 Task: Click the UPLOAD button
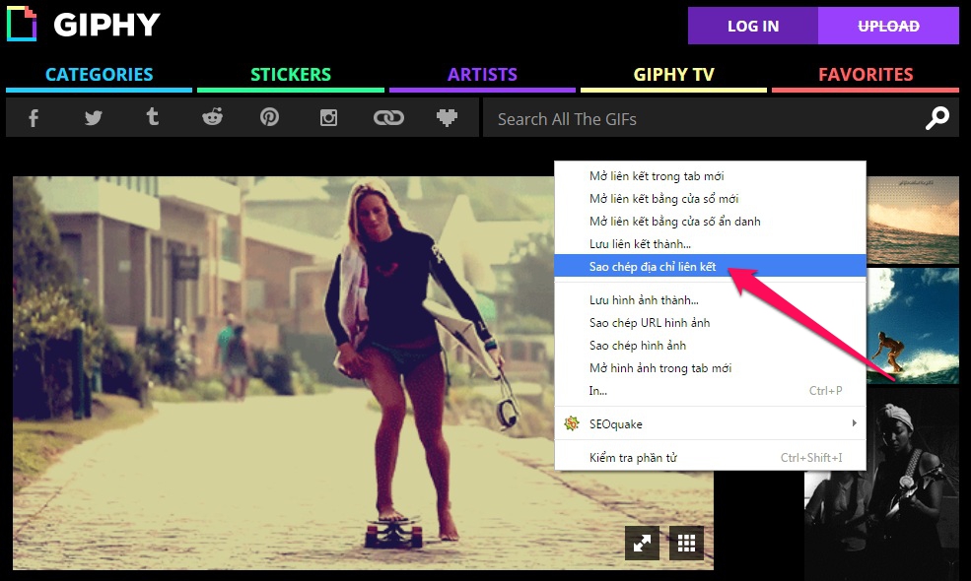point(888,27)
